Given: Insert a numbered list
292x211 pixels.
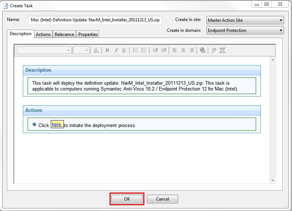Looking at the screenshot, I should 136,50.
